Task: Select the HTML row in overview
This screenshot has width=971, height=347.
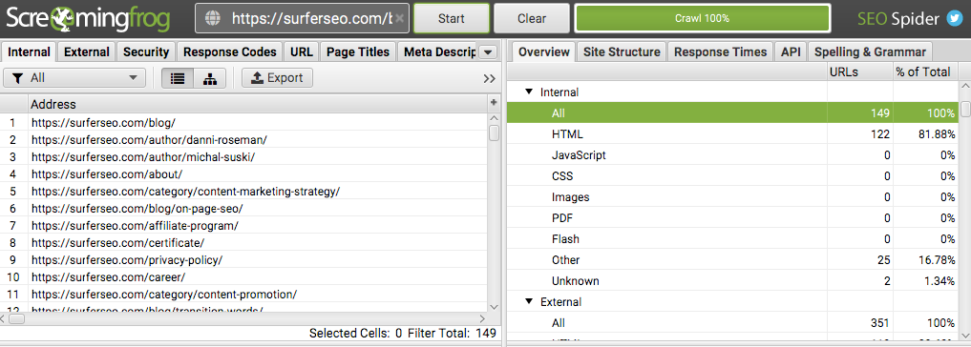Action: (x=732, y=134)
